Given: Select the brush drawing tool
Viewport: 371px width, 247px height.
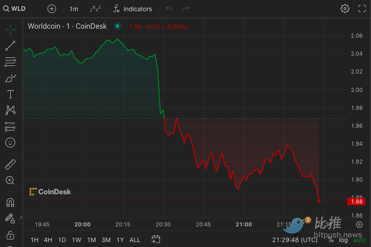Looking at the screenshot, I should pos(10,78).
